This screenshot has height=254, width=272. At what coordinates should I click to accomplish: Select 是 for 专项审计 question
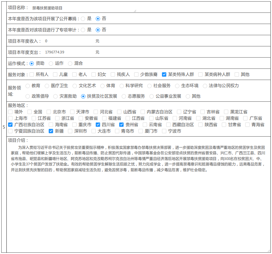coord(83,30)
